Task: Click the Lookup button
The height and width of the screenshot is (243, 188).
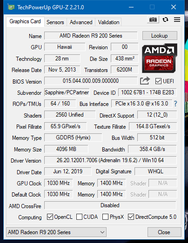Action: pos(160,36)
